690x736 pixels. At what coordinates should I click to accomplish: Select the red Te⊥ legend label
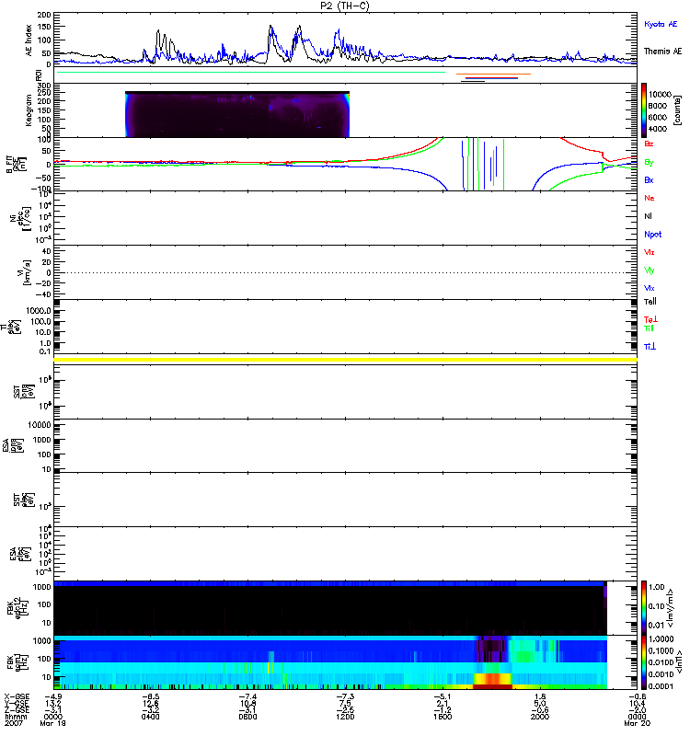(x=650, y=319)
